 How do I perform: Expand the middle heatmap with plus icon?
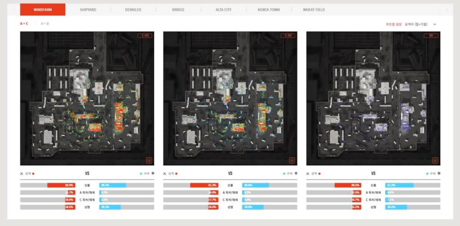pyautogui.click(x=292, y=160)
